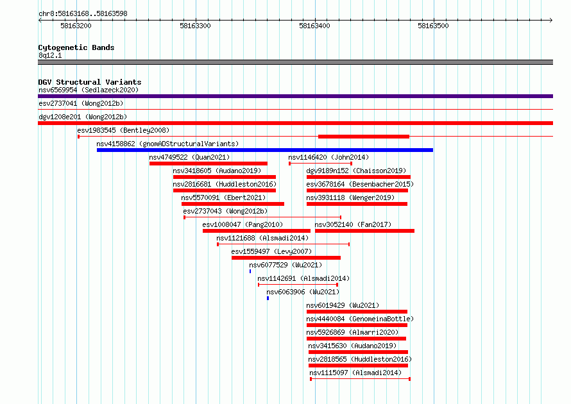Open esv3678164 (Besenbacher2015) label
The image size is (571, 404).
tap(360, 184)
